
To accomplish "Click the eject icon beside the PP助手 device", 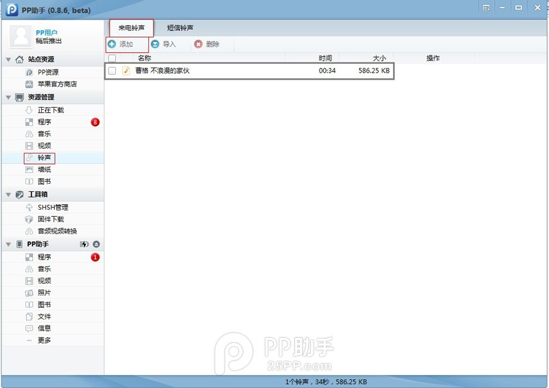I will (97, 244).
